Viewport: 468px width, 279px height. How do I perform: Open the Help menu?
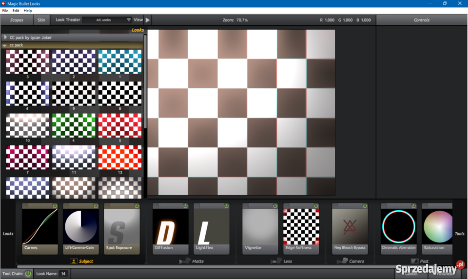pyautogui.click(x=28, y=11)
